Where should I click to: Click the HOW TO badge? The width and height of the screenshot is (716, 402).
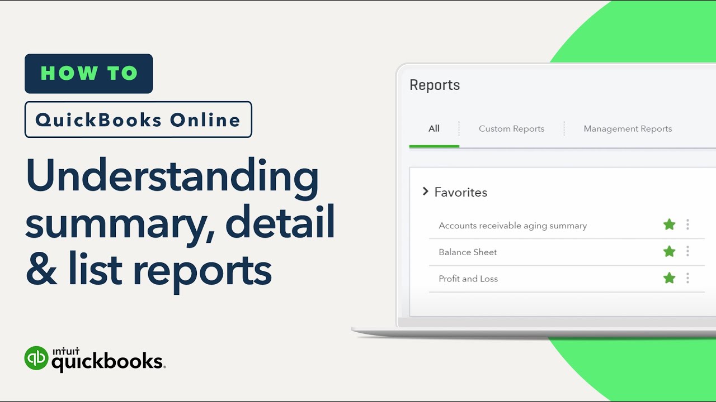pos(88,73)
